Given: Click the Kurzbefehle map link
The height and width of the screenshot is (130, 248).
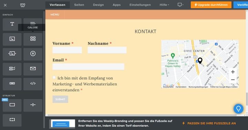Looking at the screenshot, I should pyautogui.click(x=168, y=87).
